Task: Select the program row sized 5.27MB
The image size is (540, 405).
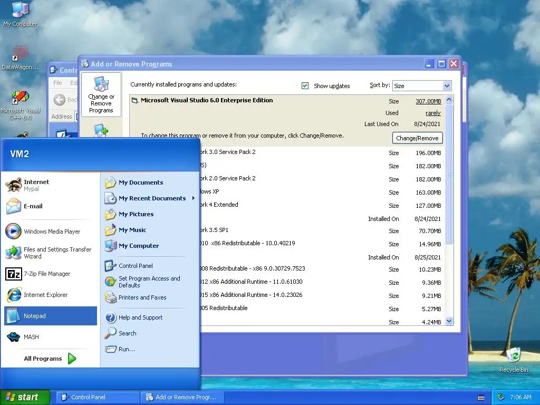Action: pos(322,308)
